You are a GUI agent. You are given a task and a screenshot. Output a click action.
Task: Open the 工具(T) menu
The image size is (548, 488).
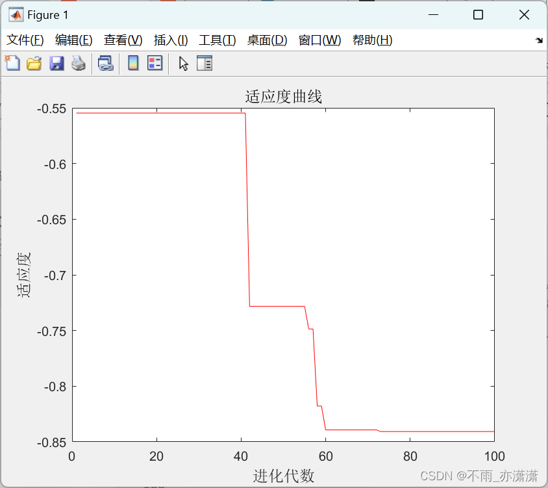[218, 40]
